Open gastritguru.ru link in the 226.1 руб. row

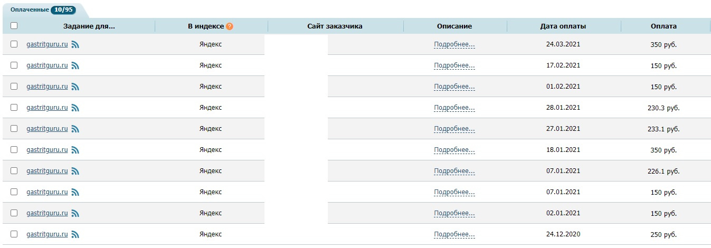47,171
